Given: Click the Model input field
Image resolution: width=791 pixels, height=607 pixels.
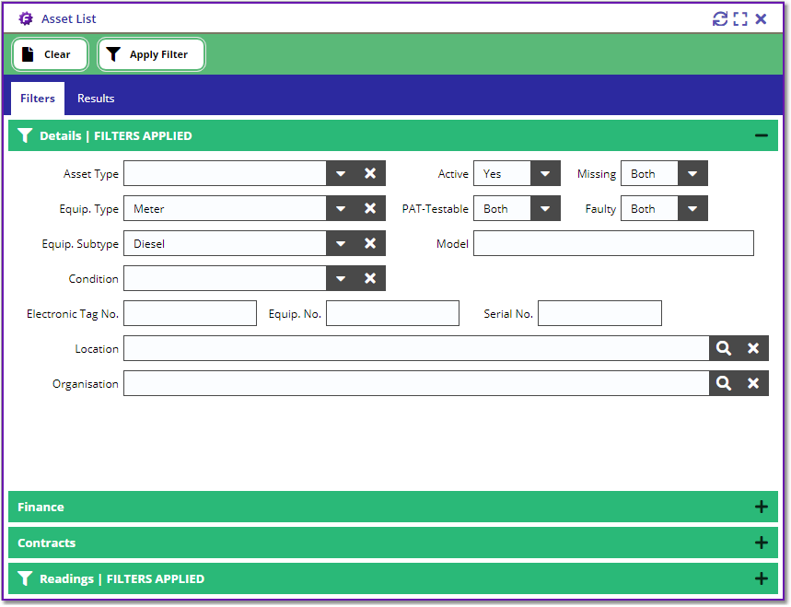Looking at the screenshot, I should point(613,244).
